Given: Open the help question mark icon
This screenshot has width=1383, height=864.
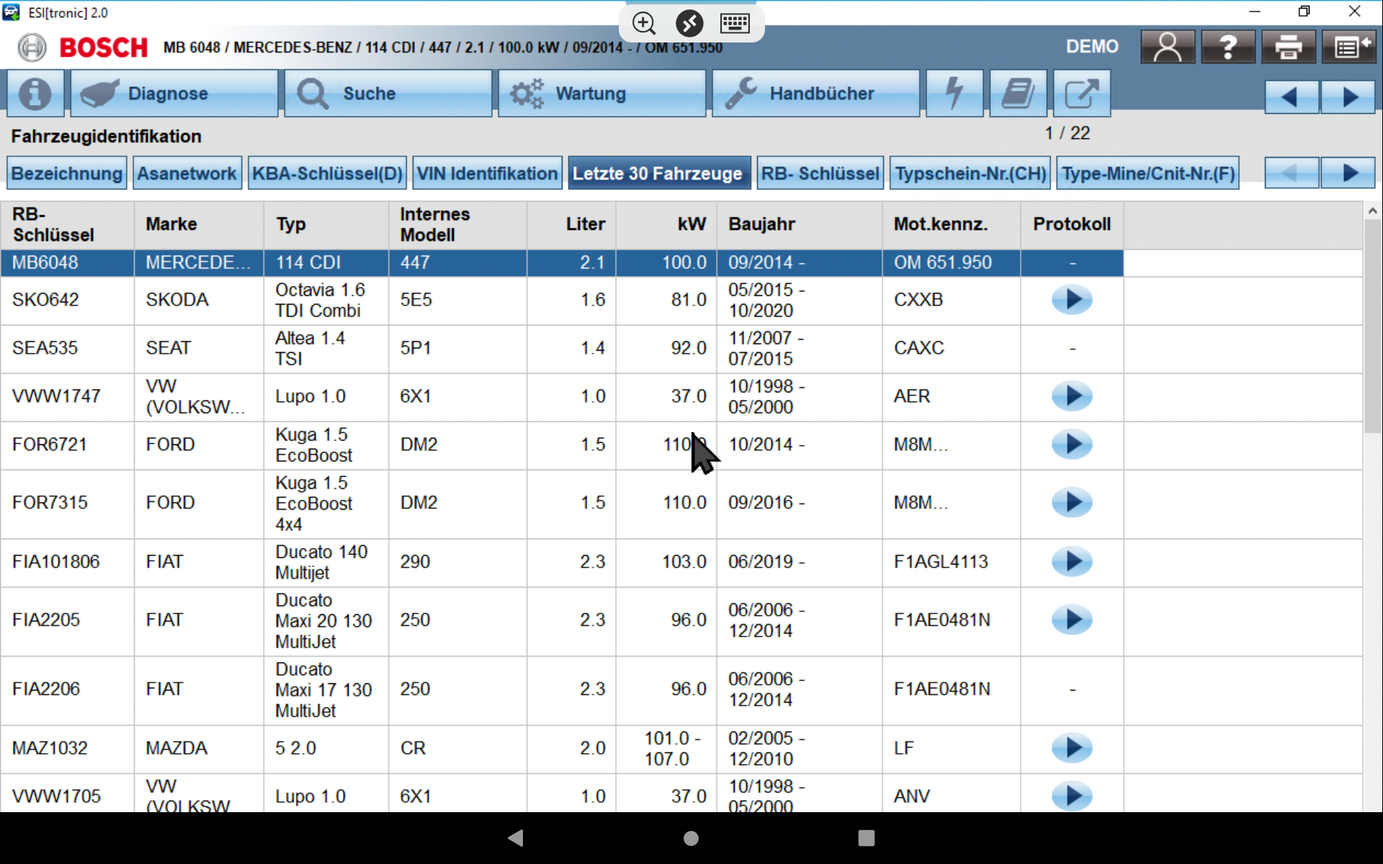Looking at the screenshot, I should pos(1228,48).
